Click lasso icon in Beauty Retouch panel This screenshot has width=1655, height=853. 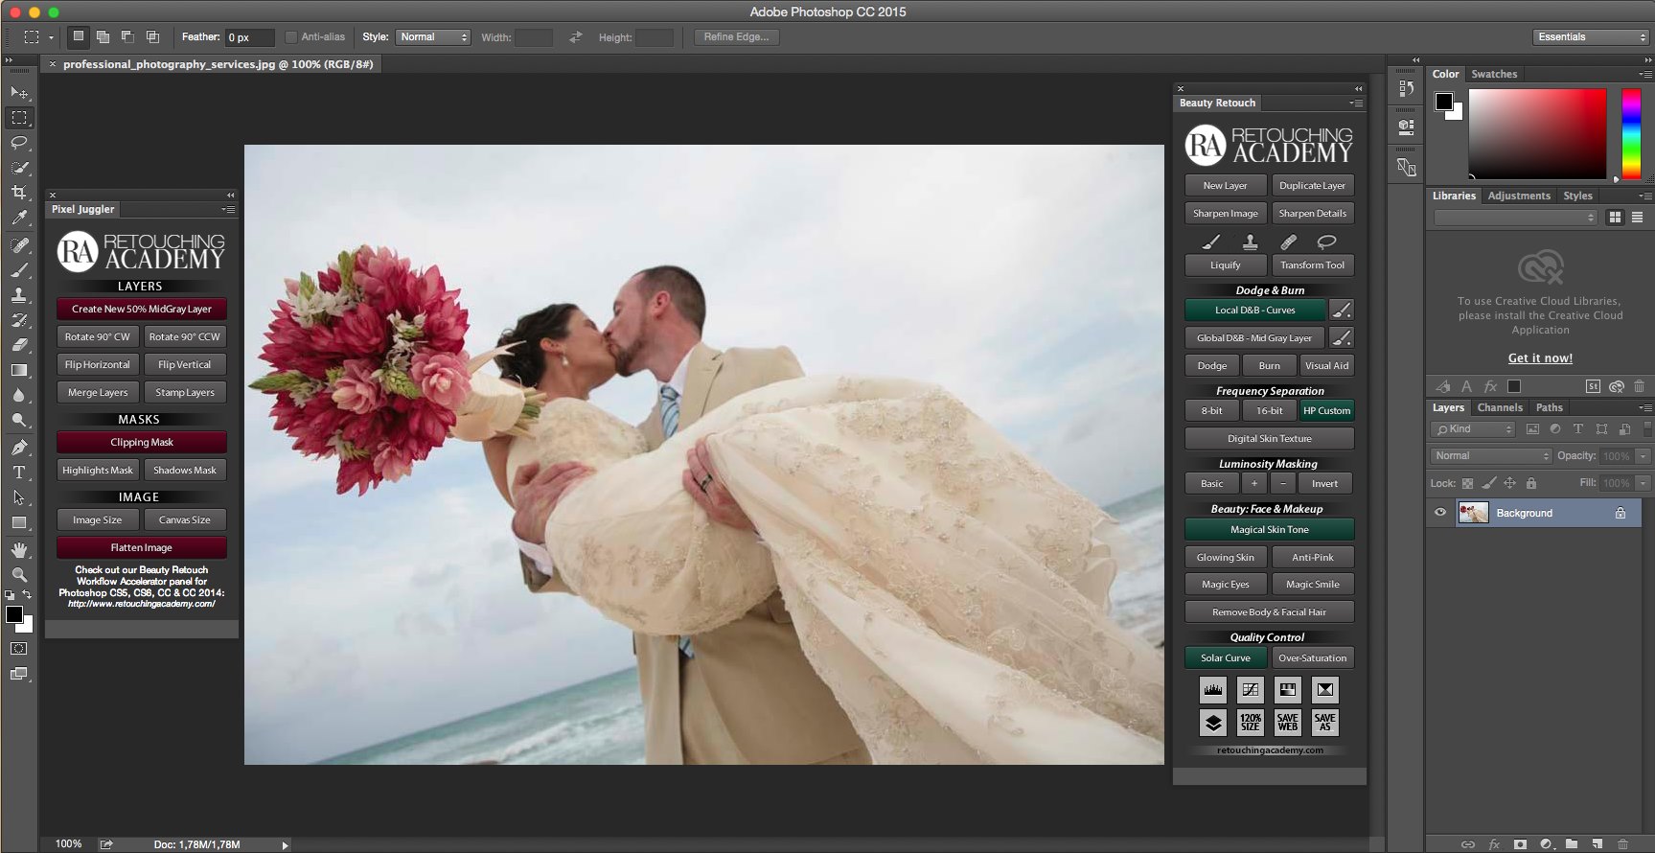coord(1326,242)
